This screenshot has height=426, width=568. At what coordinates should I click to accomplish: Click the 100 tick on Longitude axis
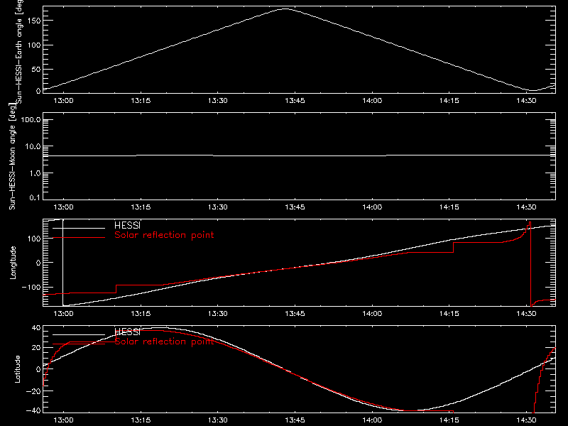pos(34,239)
